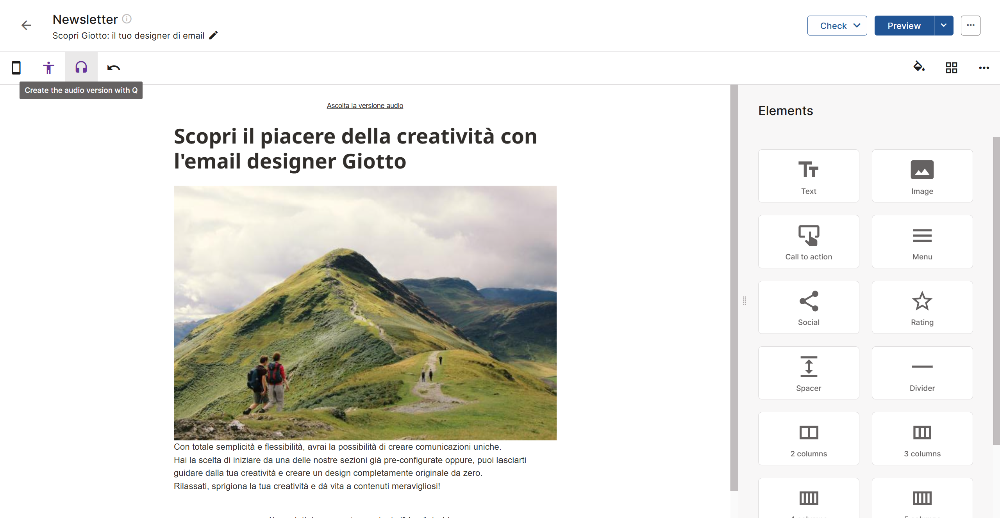Open the Preview dropdown arrow
This screenshot has width=1000, height=518.
click(944, 26)
